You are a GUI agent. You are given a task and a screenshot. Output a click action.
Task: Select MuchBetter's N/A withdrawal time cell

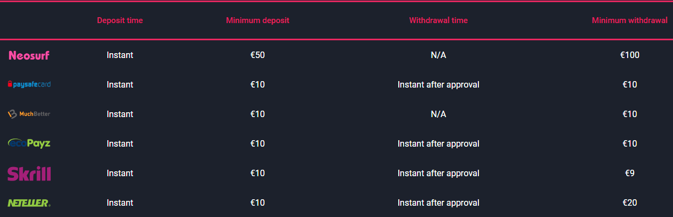(x=438, y=114)
